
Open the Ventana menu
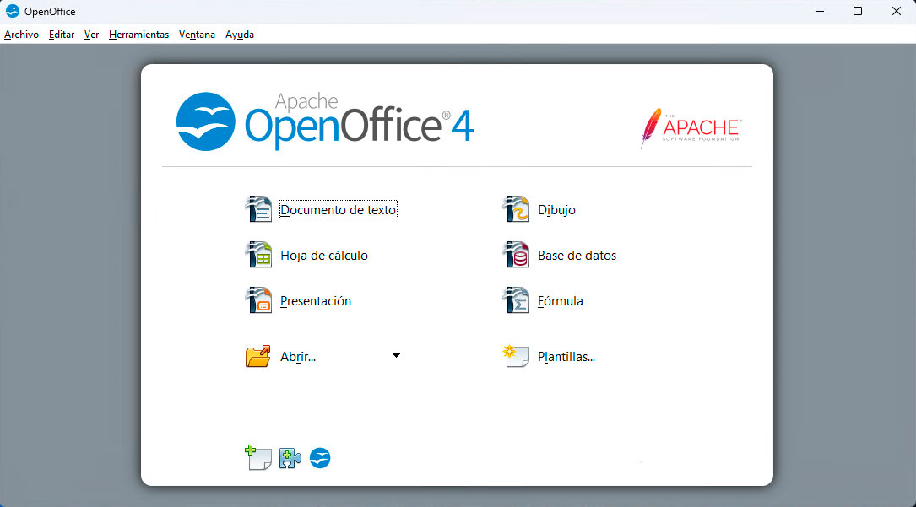197,35
